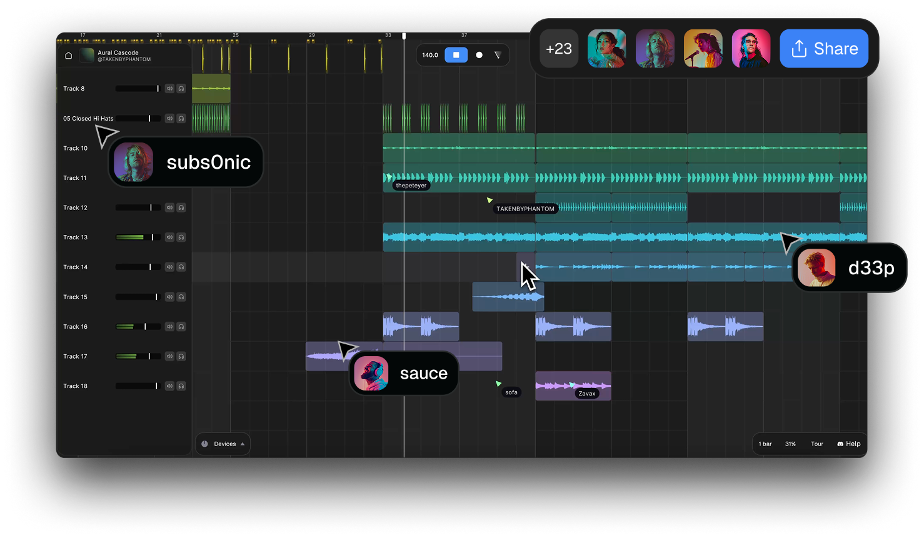The width and height of the screenshot is (924, 538).
Task: Mute the 05 Closed Hi Hats track
Action: coord(169,119)
